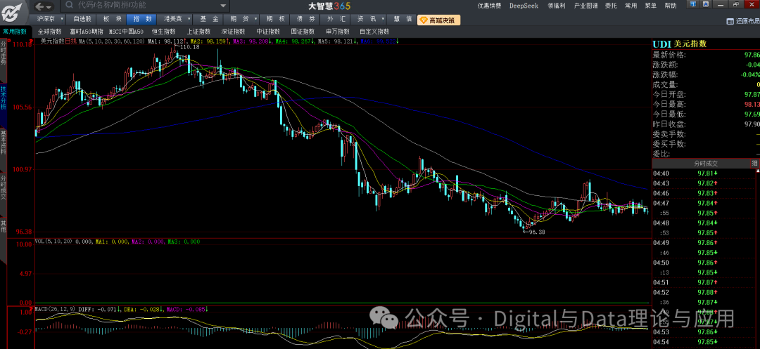Select the 期权 toolbar button
The width and height of the screenshot is (760, 349).
(x=274, y=20)
